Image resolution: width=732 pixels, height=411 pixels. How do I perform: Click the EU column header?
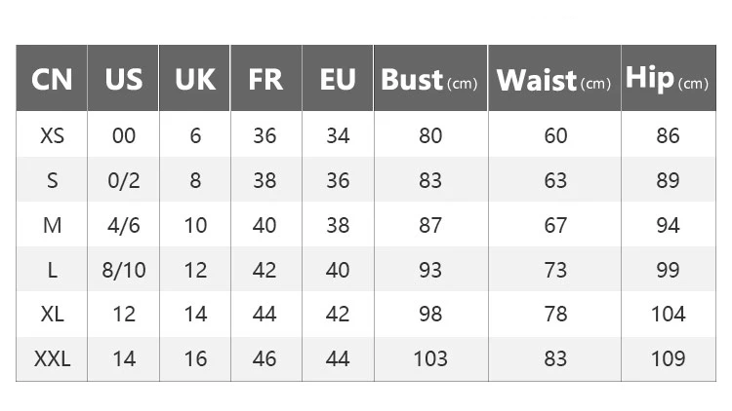click(338, 78)
